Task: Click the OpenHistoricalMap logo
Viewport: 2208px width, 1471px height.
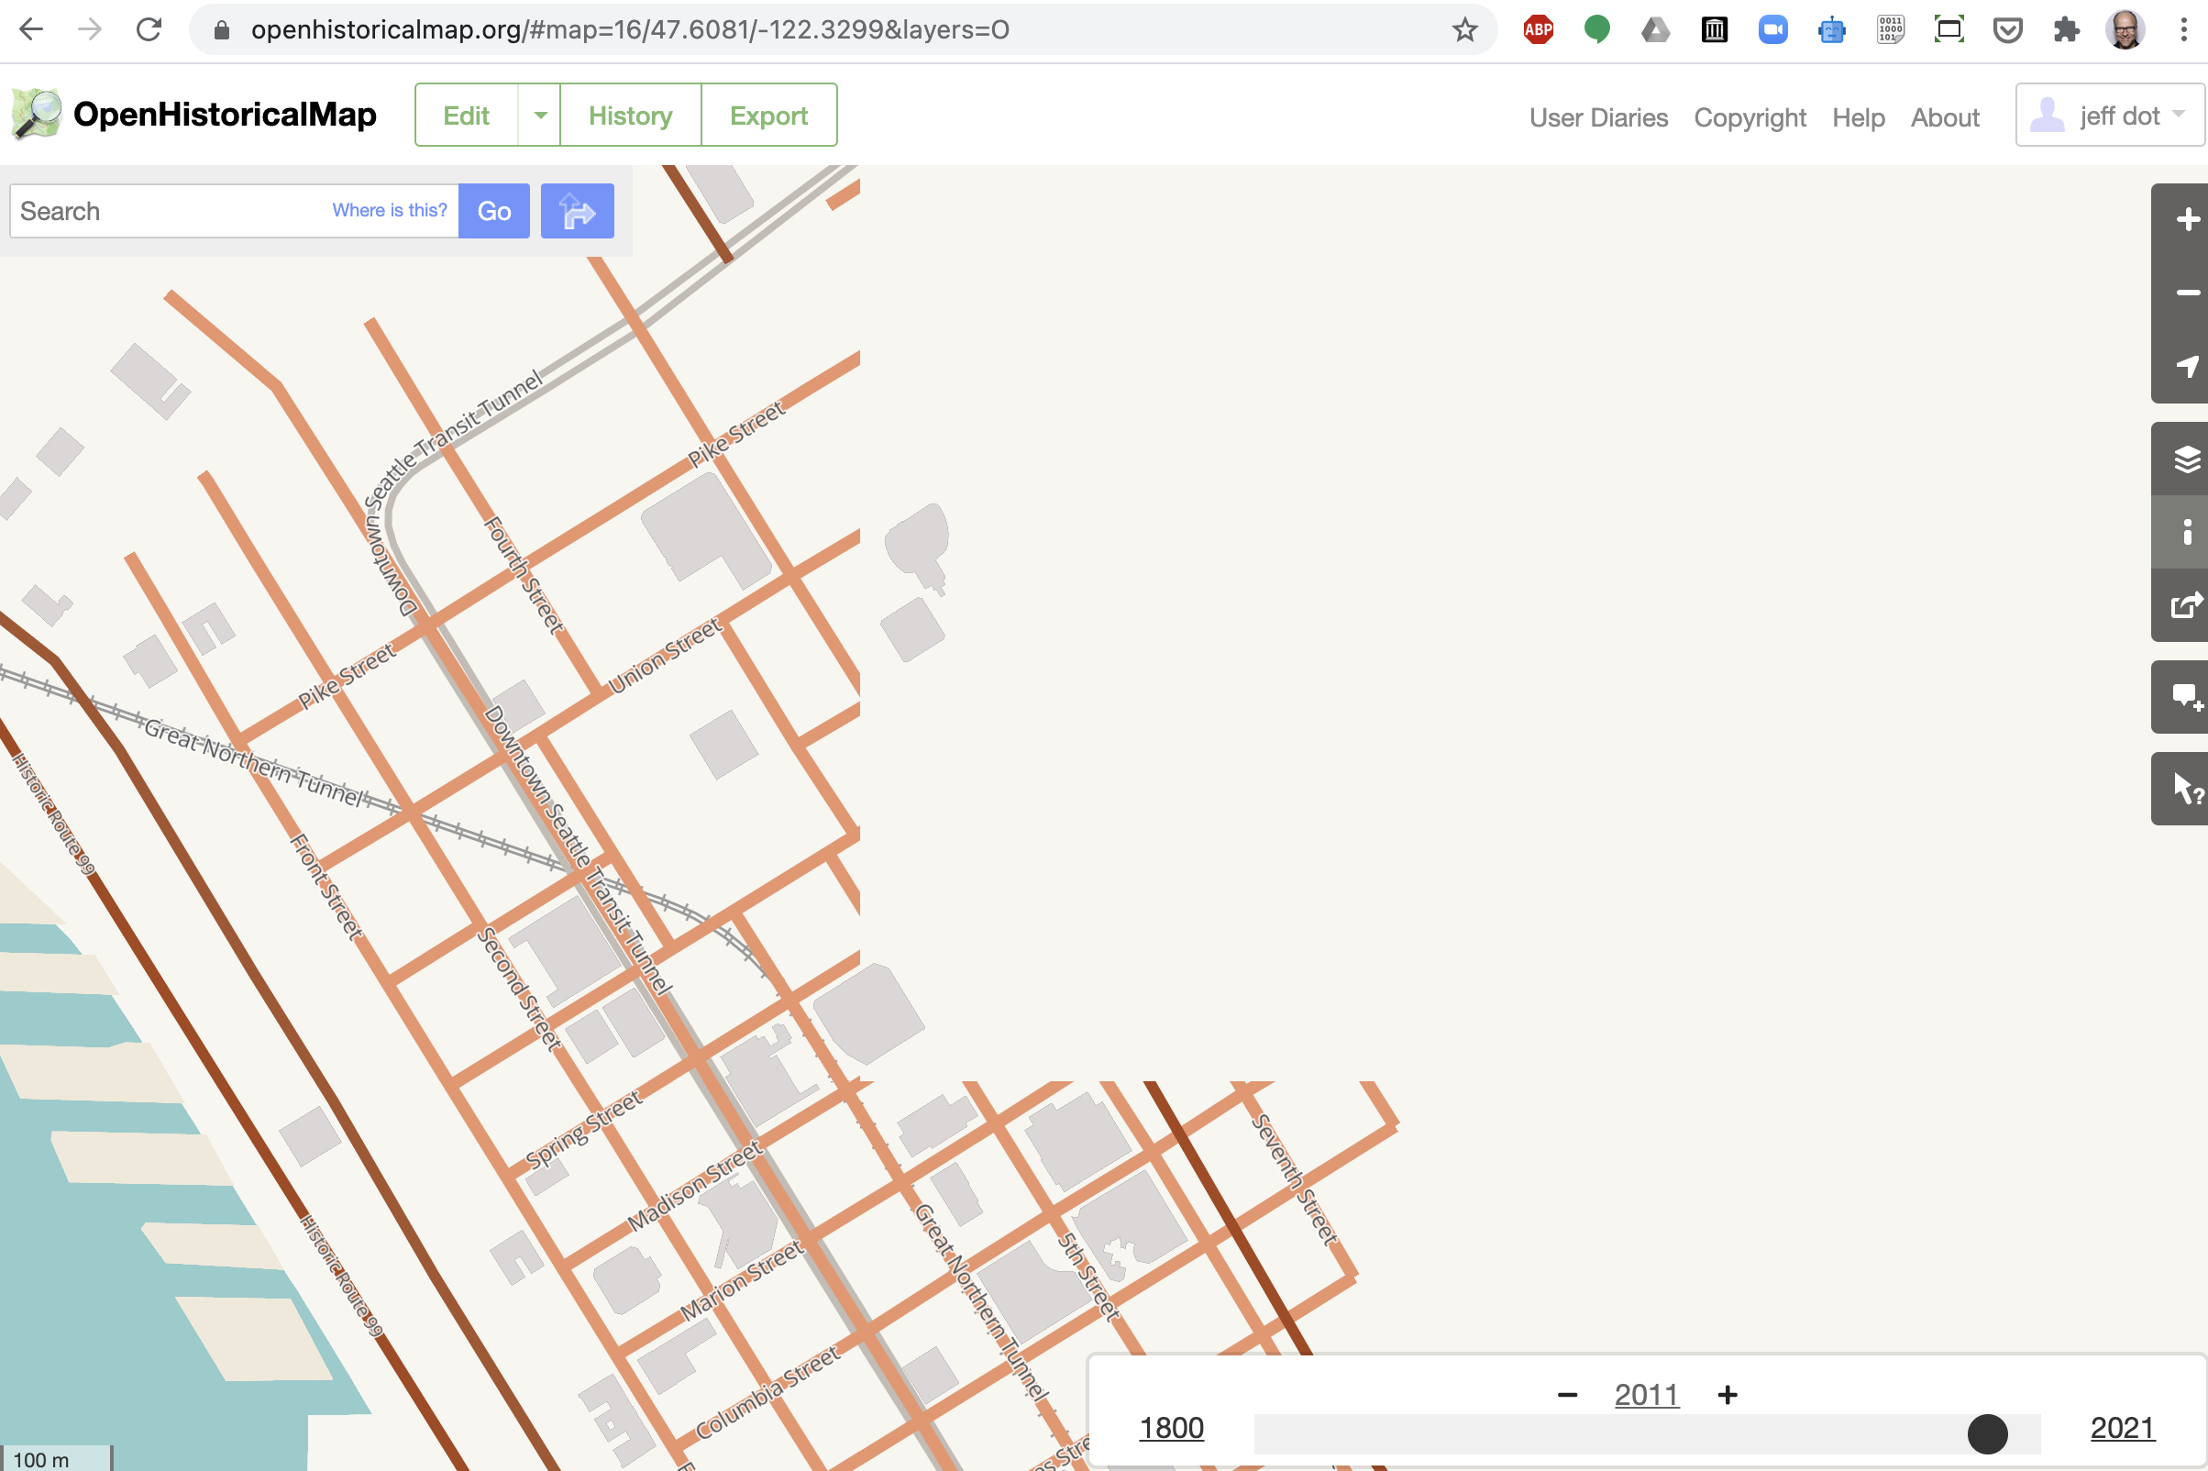Action: point(193,114)
